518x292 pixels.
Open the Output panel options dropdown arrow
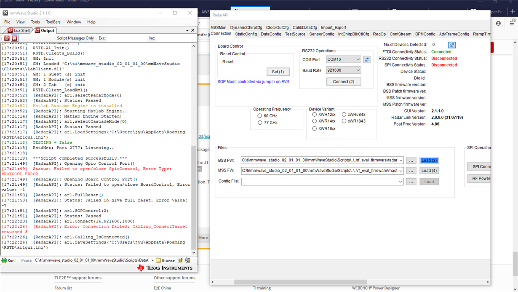pos(187,30)
